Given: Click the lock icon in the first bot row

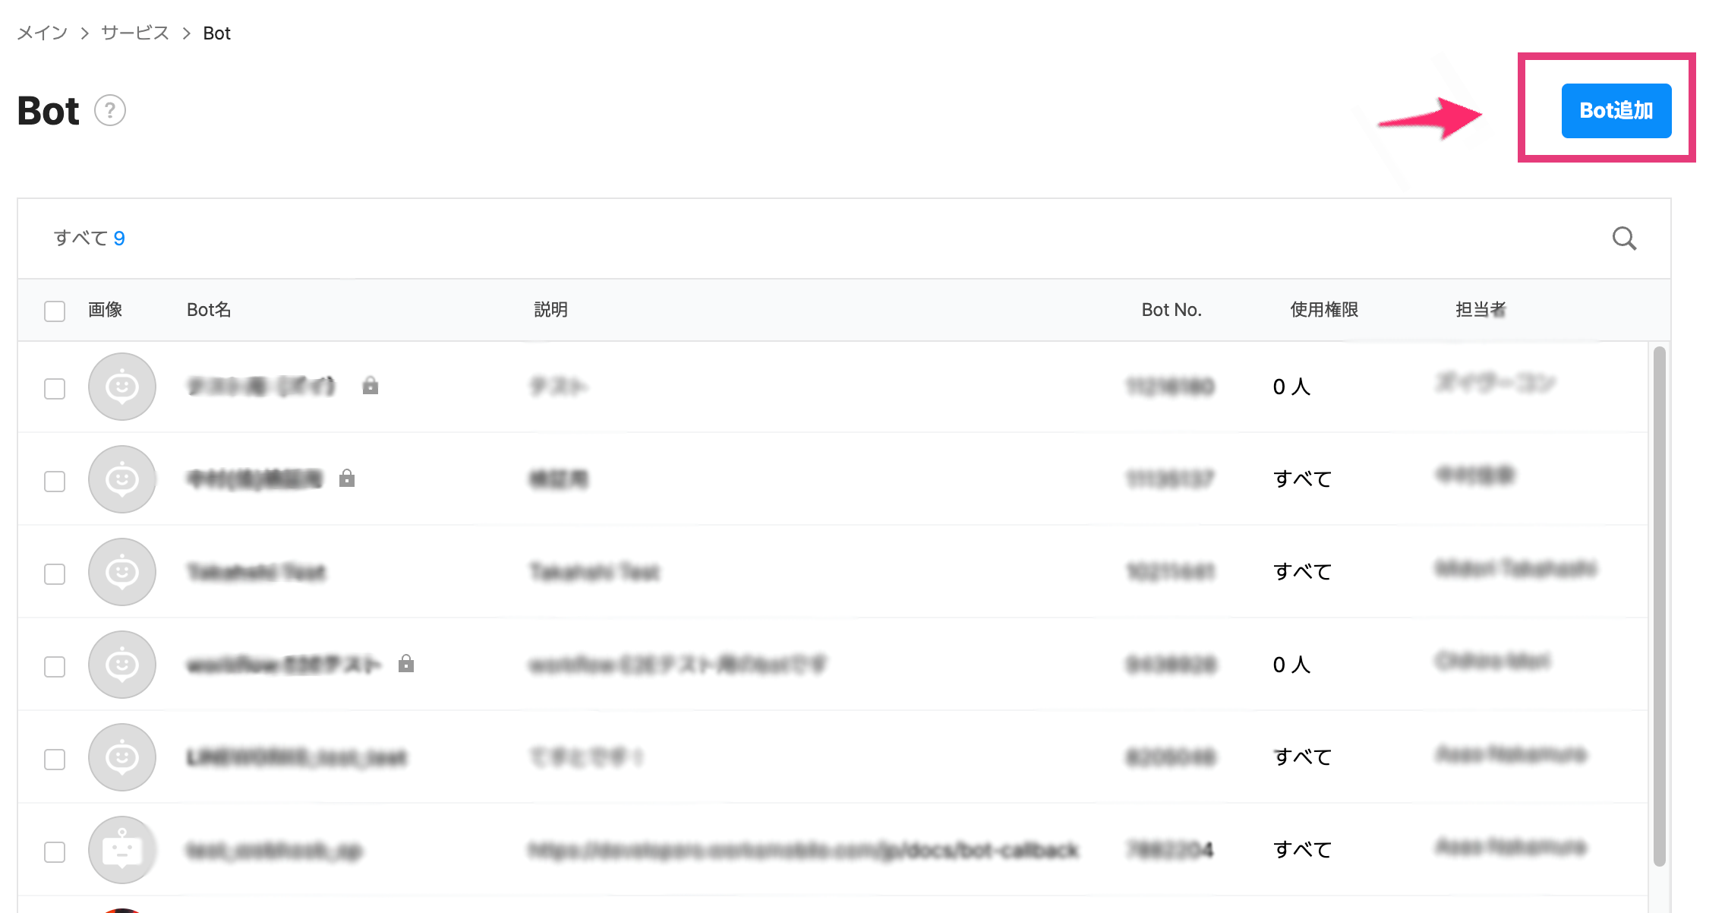Looking at the screenshot, I should click(x=371, y=386).
